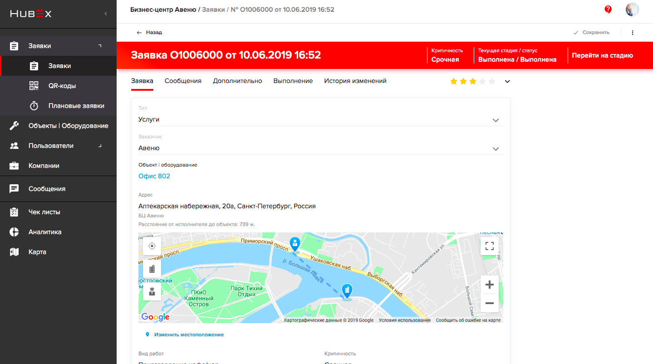Click Заявки in the breadcrumb
Image resolution: width=653 pixels, height=364 pixels.
coord(213,9)
